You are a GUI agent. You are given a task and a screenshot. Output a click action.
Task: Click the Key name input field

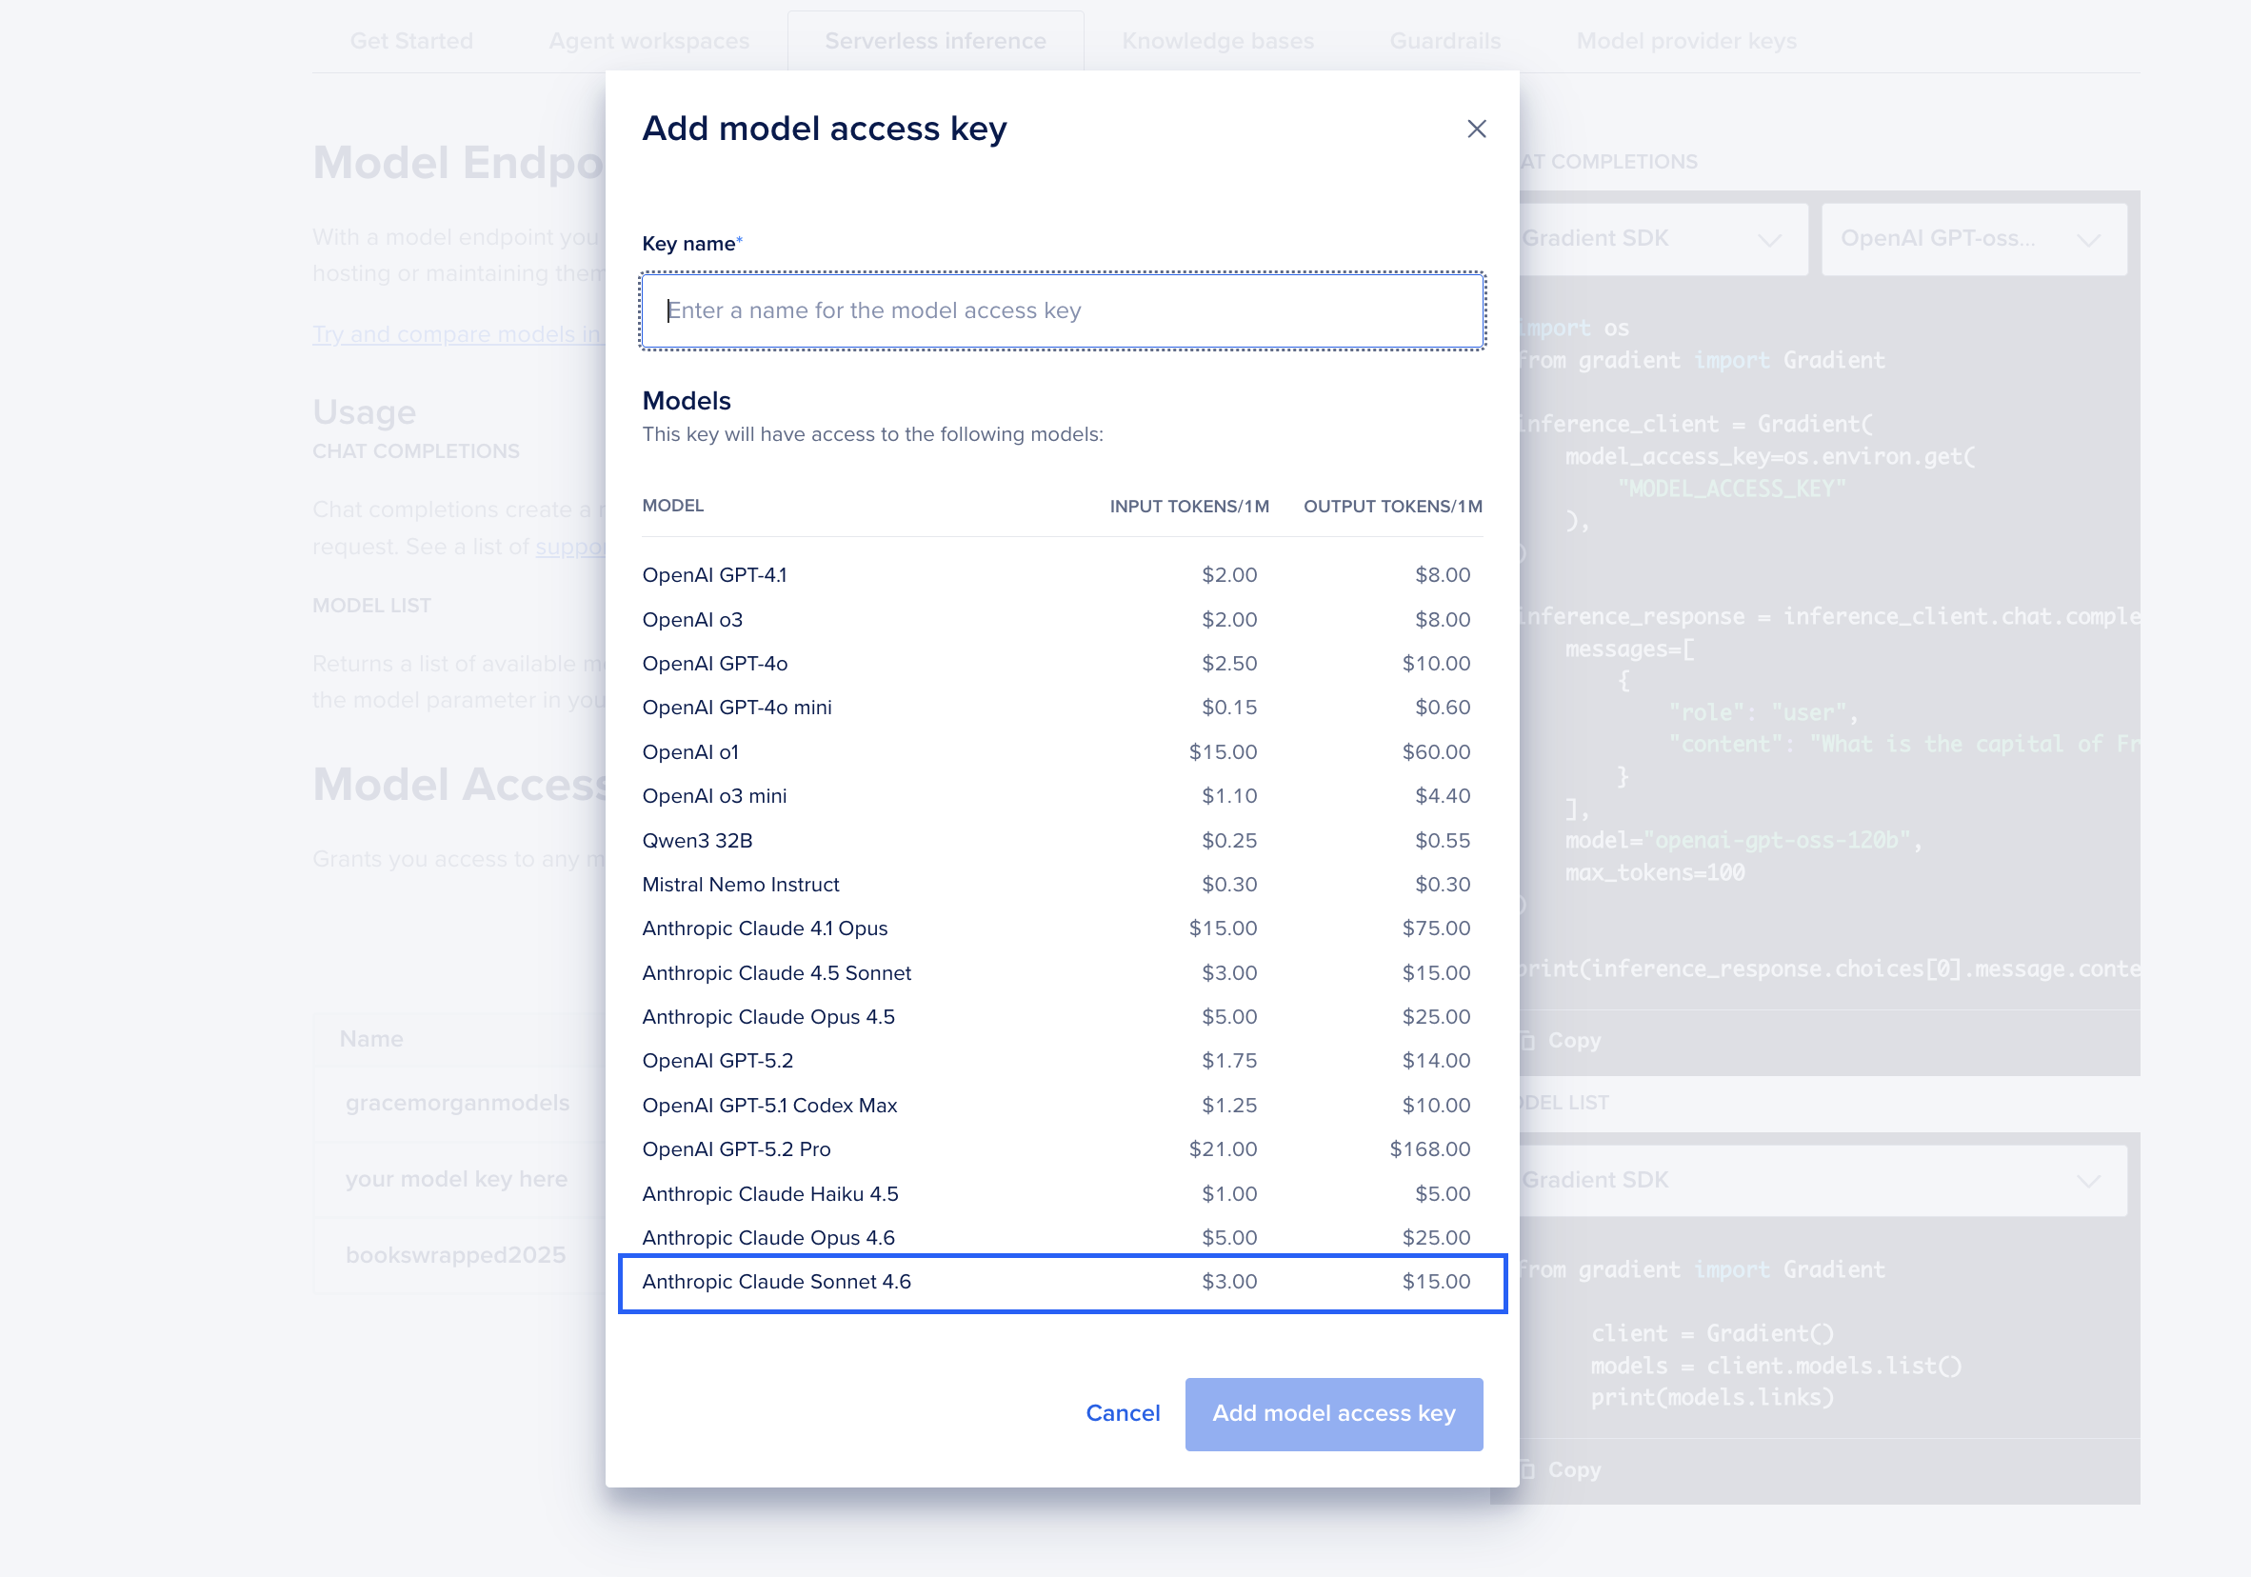click(x=1062, y=310)
